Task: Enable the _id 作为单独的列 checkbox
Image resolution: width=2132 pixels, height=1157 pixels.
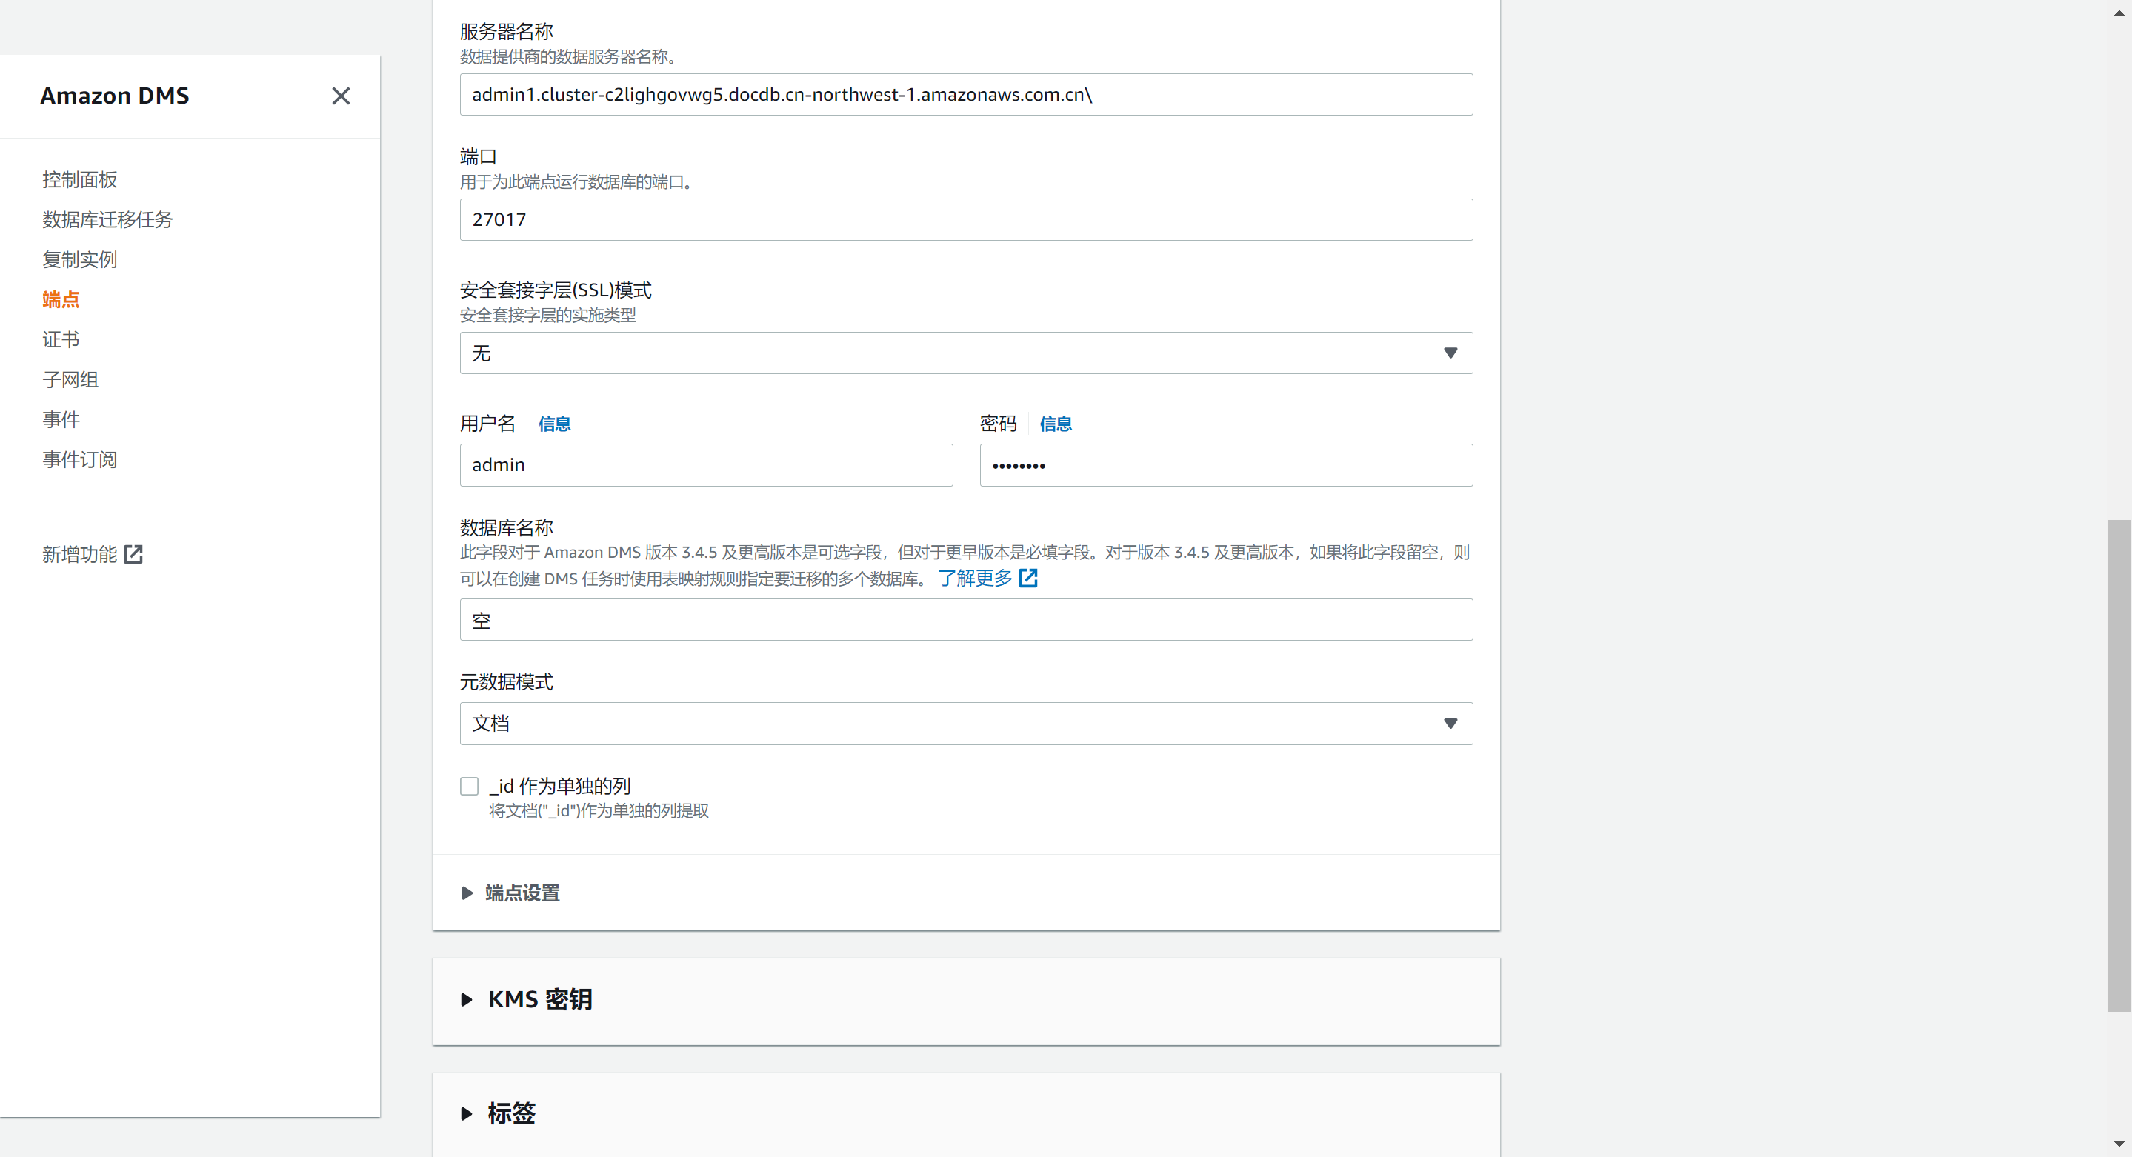Action: [x=469, y=786]
